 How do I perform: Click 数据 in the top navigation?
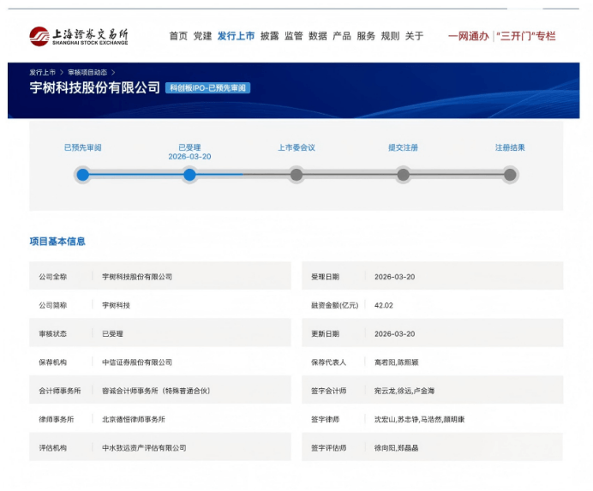click(318, 36)
